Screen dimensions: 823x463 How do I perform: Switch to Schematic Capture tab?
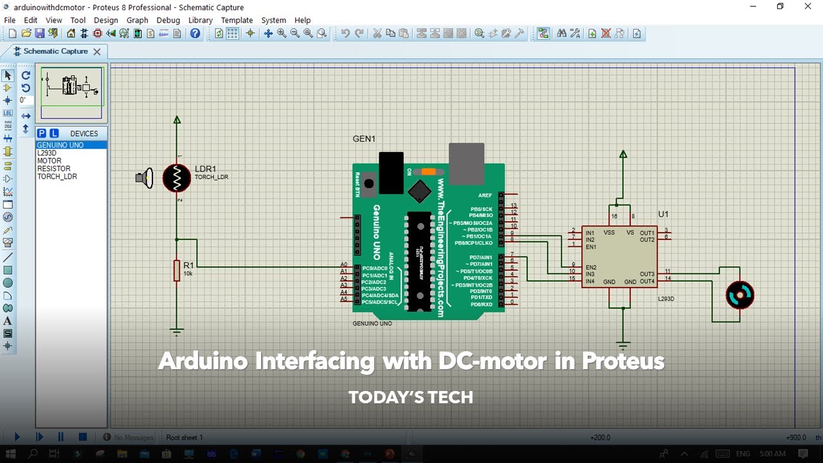tap(55, 51)
